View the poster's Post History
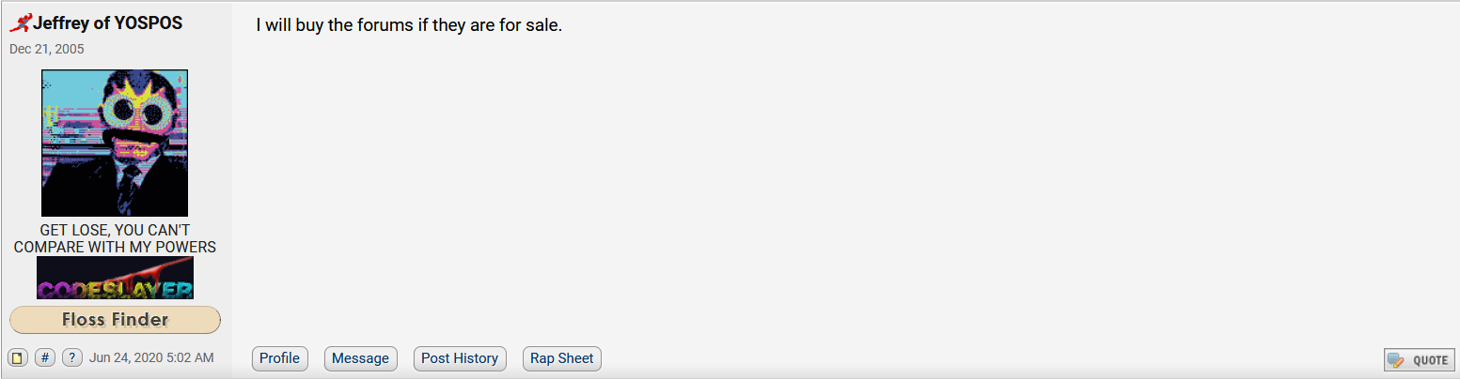This screenshot has width=1460, height=379. 460,358
